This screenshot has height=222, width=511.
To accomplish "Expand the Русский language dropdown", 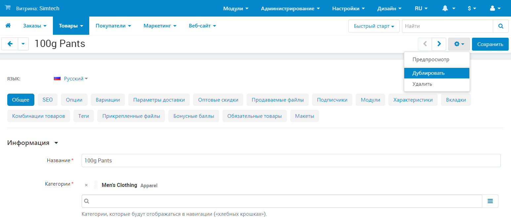I will 76,79.
